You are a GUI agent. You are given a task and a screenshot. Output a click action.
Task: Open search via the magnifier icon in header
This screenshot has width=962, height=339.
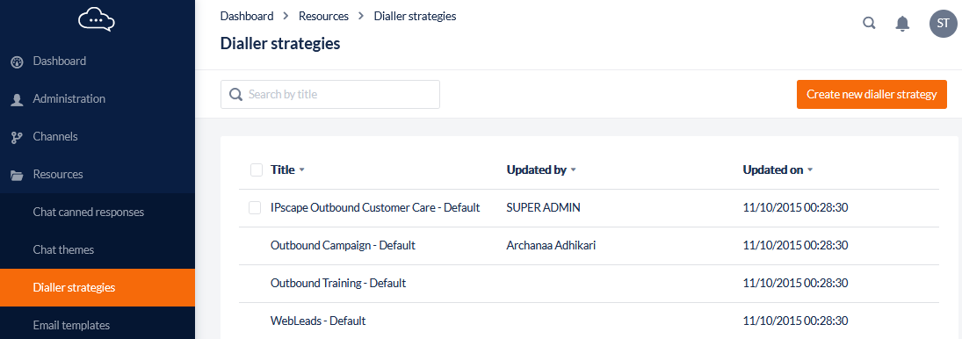pos(870,24)
